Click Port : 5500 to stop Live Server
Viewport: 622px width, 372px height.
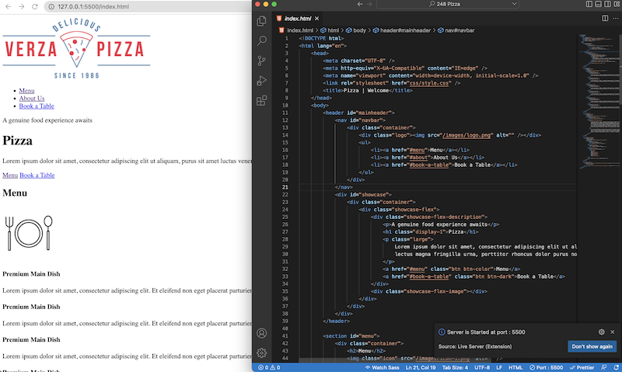pos(547,367)
